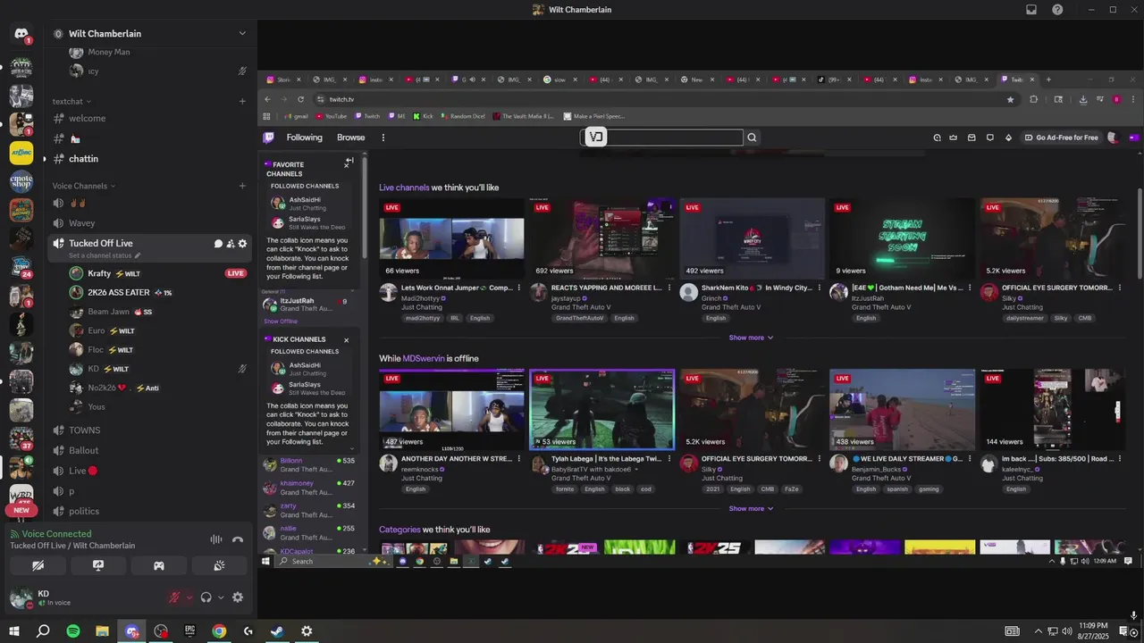Open taskbar search magnifier
Image resolution: width=1144 pixels, height=643 pixels.
pyautogui.click(x=43, y=631)
